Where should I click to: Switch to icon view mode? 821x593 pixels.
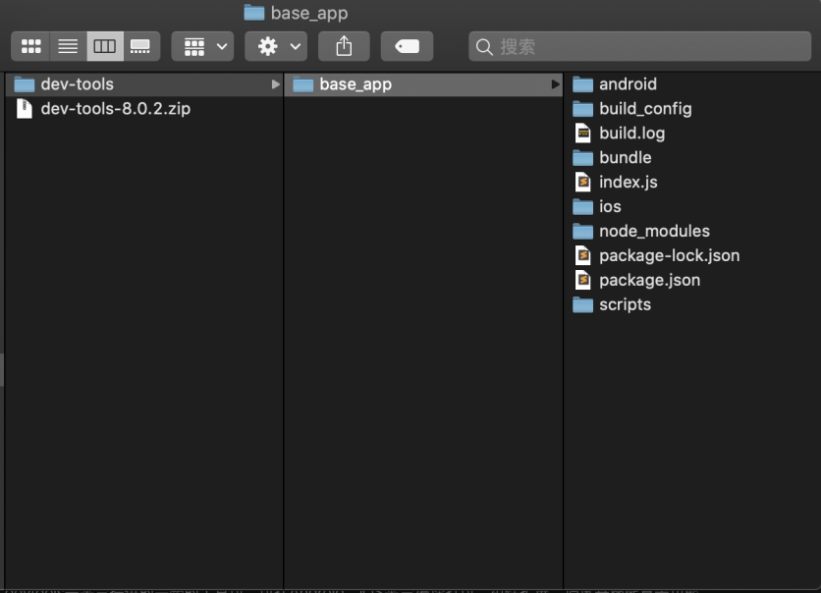pyautogui.click(x=30, y=46)
